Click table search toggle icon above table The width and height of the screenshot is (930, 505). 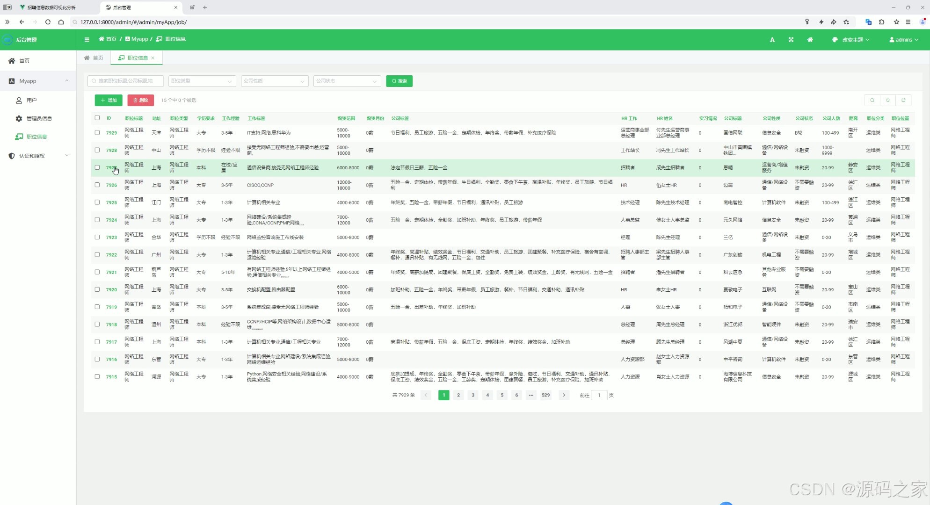872,100
